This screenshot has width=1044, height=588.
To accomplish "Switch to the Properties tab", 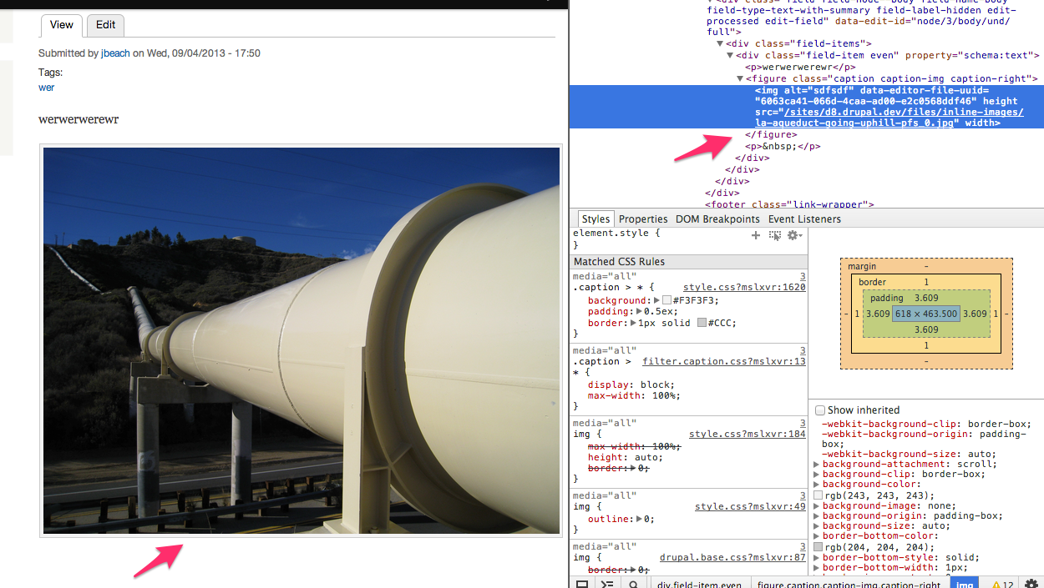I will [x=643, y=219].
